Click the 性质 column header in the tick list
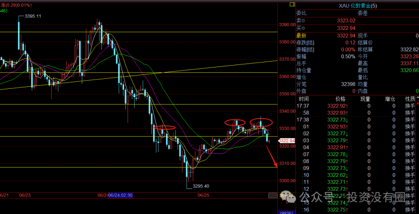This screenshot has width=419, height=214. 410,99
